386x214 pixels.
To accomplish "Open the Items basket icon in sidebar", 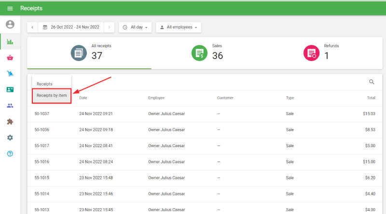I will 10,58.
